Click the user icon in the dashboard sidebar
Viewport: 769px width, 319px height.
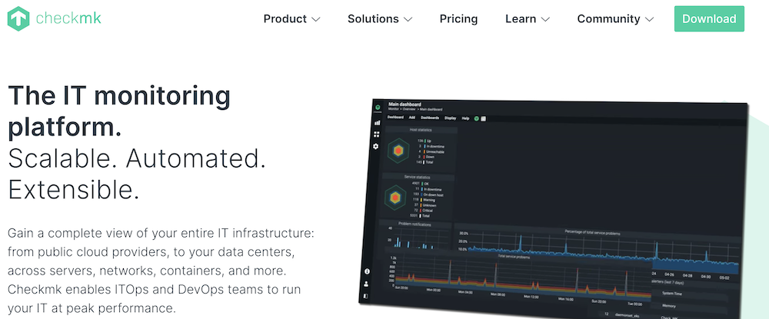pos(366,284)
